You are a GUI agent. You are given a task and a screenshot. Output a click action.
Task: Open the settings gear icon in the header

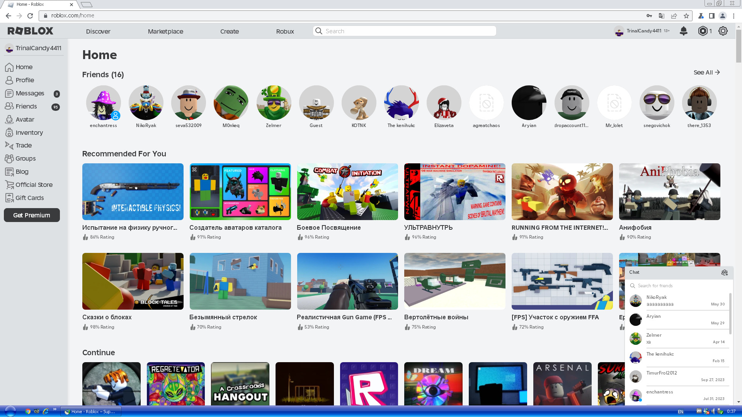pyautogui.click(x=723, y=31)
